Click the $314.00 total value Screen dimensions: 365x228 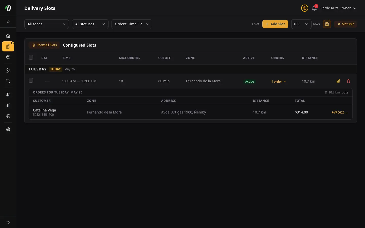pos(301,112)
